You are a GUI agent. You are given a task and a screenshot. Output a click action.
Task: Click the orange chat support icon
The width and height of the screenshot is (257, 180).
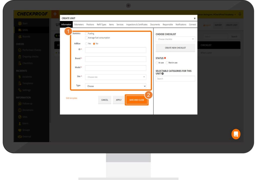pyautogui.click(x=236, y=134)
